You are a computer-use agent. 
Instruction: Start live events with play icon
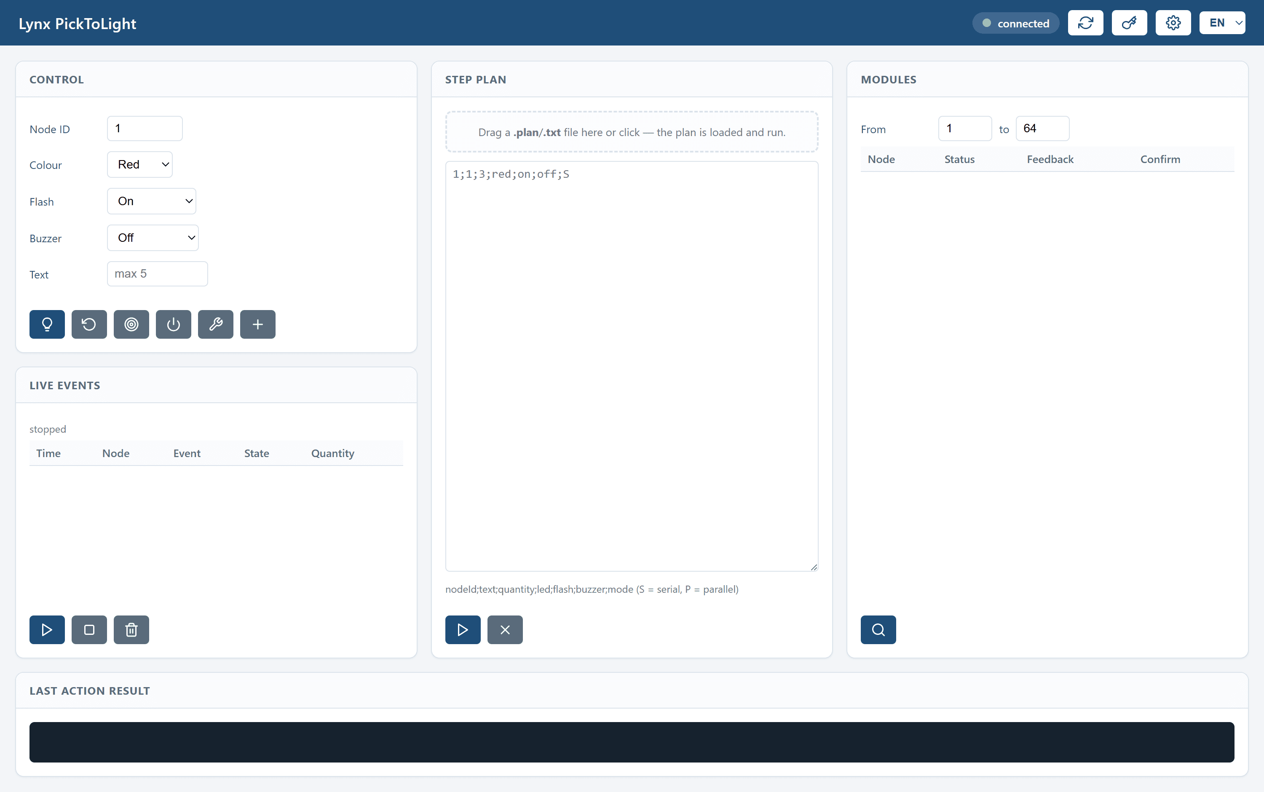[x=47, y=630]
